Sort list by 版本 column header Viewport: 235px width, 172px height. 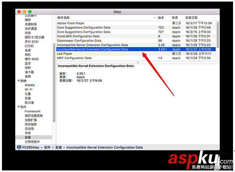164,18
